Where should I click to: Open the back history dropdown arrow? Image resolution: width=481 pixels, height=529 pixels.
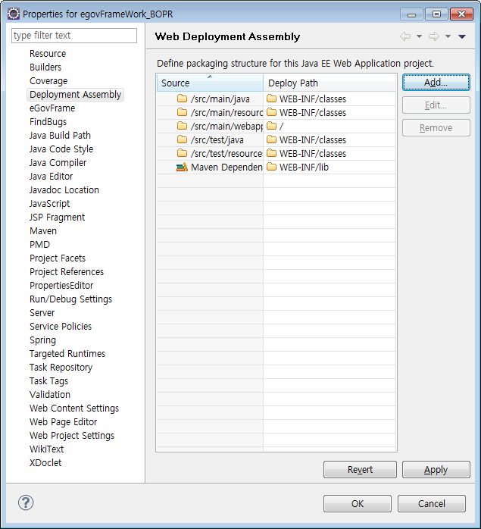[x=419, y=36]
